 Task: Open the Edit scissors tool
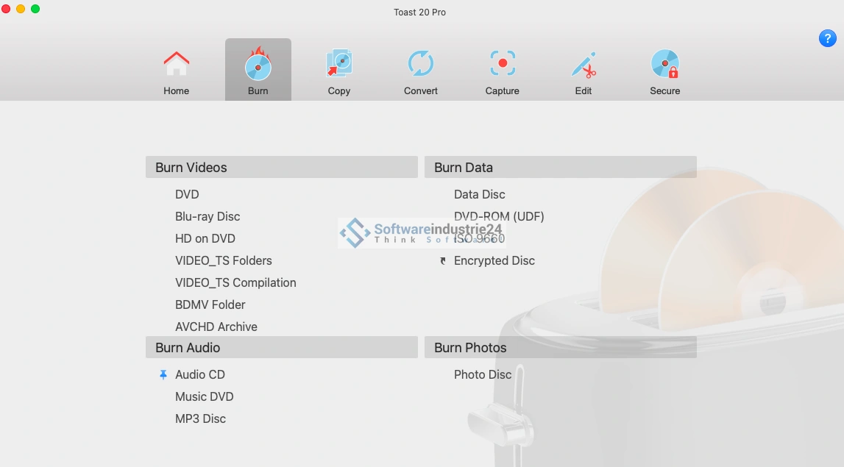coord(584,65)
